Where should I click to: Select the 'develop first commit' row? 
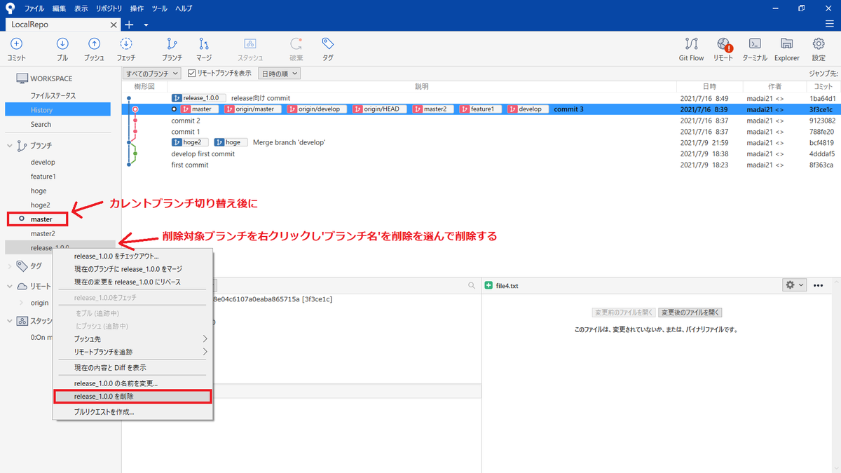pyautogui.click(x=481, y=153)
